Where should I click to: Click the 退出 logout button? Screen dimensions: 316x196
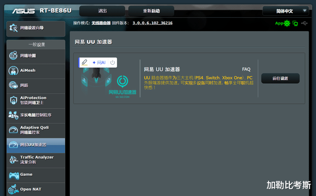click(102, 11)
